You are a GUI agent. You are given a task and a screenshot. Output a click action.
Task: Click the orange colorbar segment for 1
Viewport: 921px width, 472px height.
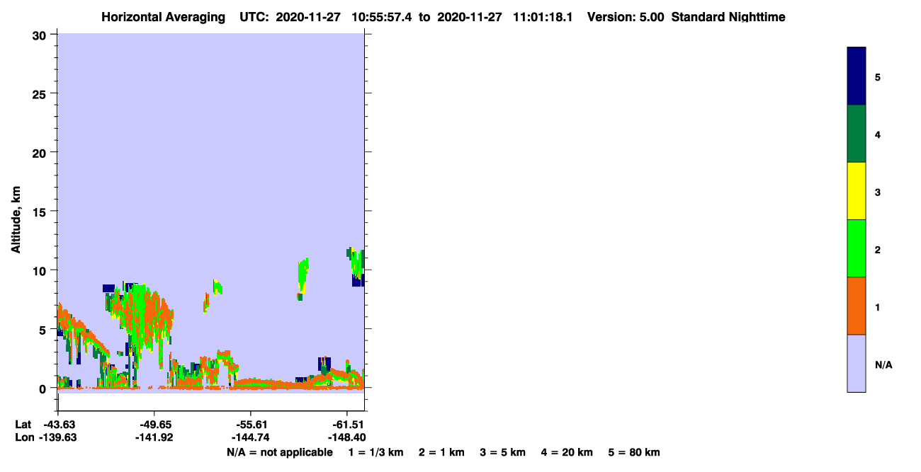click(x=857, y=306)
